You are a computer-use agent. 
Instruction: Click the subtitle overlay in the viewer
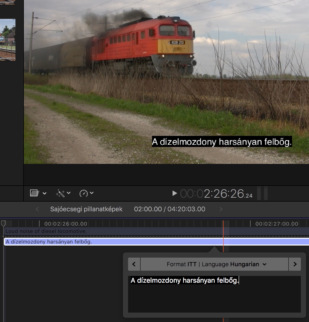tap(222, 142)
